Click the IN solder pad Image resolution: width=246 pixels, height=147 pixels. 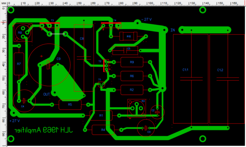pyautogui.click(x=182, y=30)
